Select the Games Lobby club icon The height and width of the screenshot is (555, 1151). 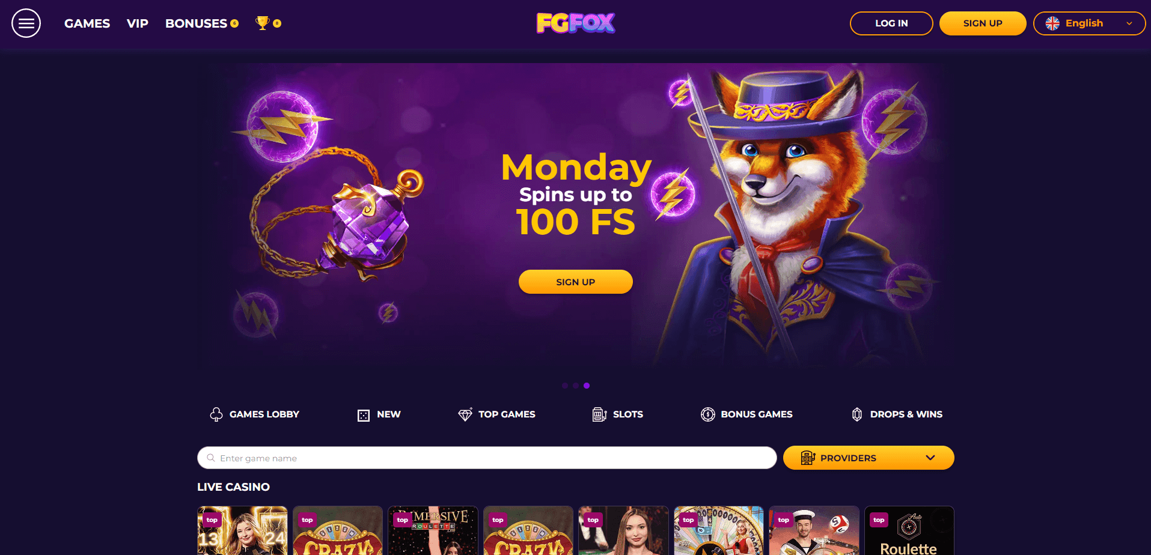(x=216, y=414)
